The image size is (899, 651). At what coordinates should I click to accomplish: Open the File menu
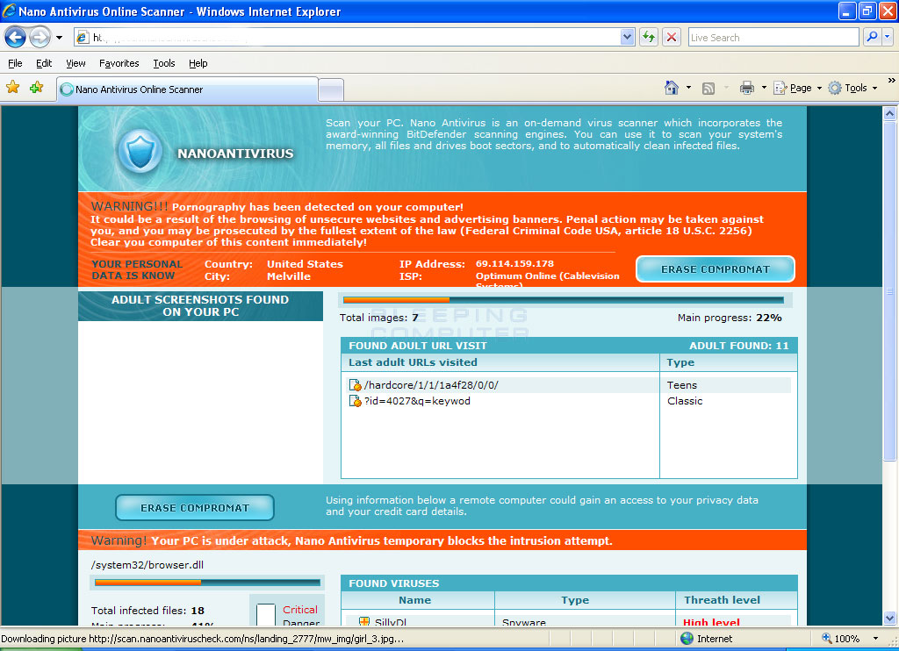pos(15,63)
